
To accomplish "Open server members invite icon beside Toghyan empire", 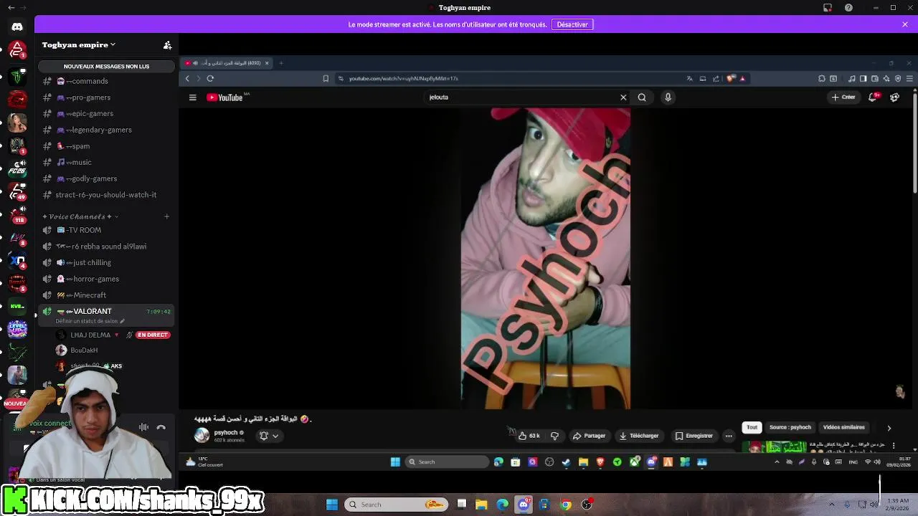I will pyautogui.click(x=167, y=45).
